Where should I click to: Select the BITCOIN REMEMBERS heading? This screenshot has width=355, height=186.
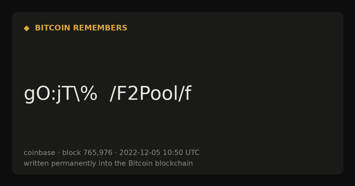click(x=81, y=28)
